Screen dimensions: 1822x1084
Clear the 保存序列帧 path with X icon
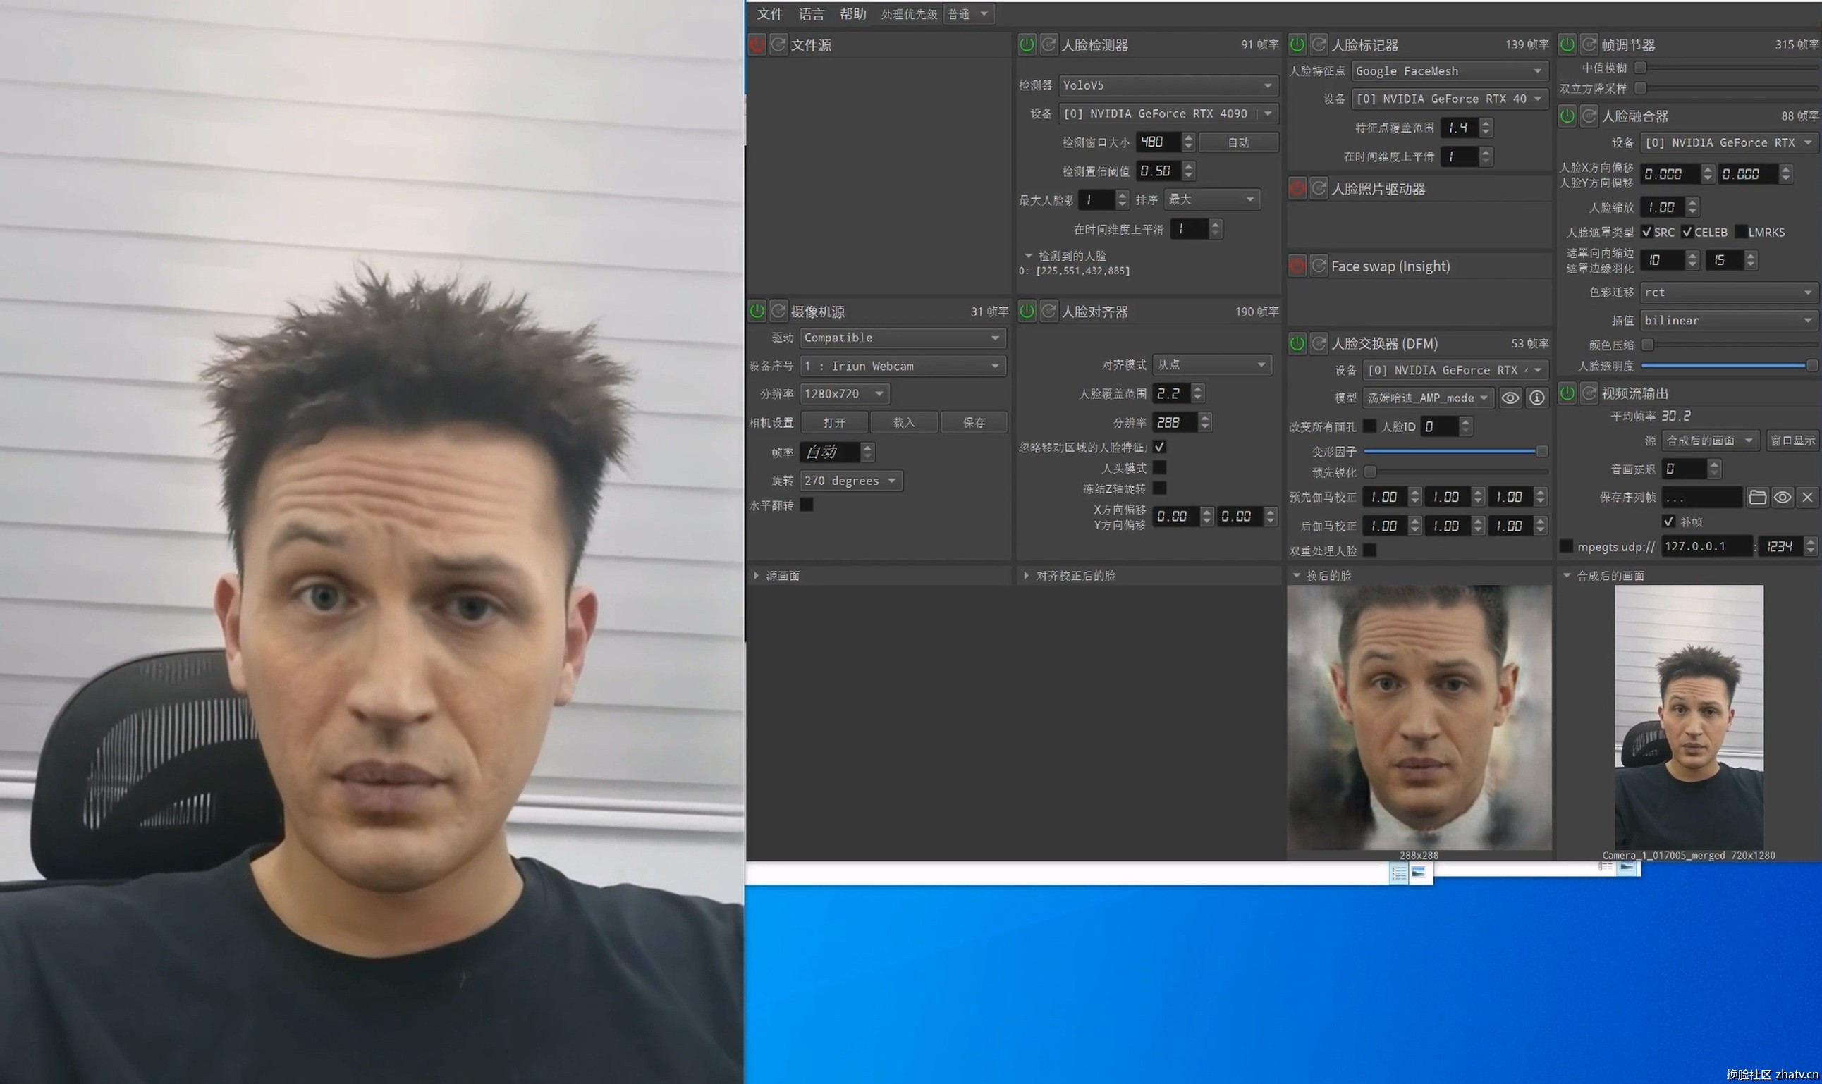(1806, 498)
